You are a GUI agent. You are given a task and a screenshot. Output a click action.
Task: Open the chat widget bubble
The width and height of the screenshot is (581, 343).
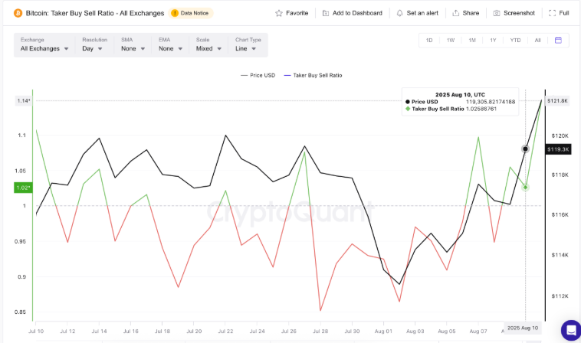pos(571,330)
